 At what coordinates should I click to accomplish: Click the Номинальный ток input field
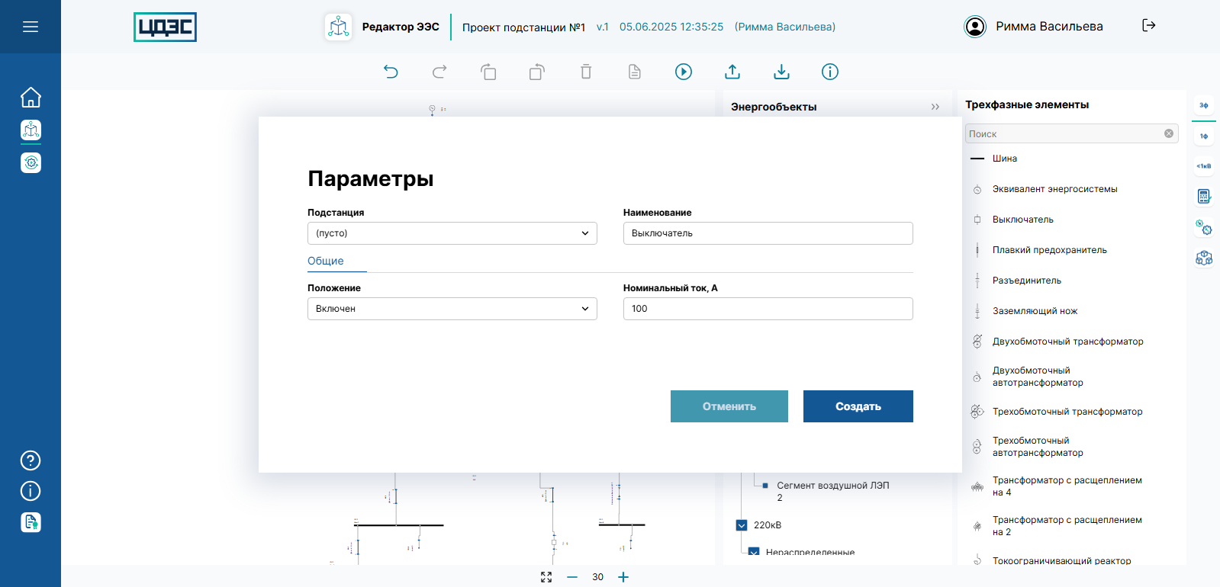[x=768, y=309]
